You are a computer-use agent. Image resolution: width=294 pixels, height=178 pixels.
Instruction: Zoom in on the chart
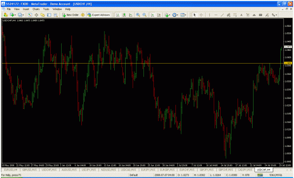[138, 15]
